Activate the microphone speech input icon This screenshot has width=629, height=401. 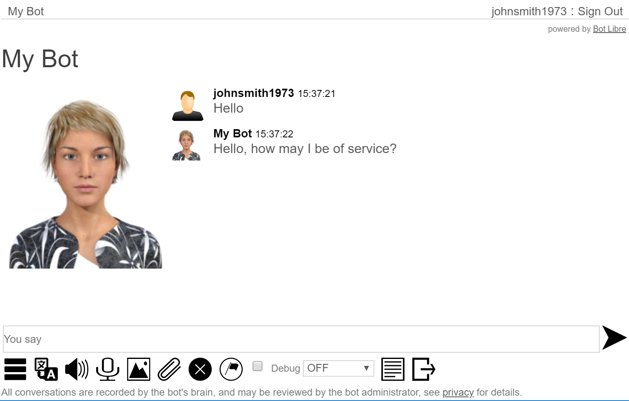point(108,369)
